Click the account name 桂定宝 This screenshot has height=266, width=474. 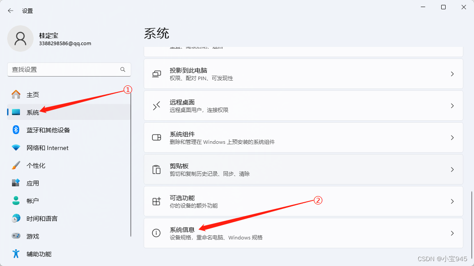click(48, 35)
